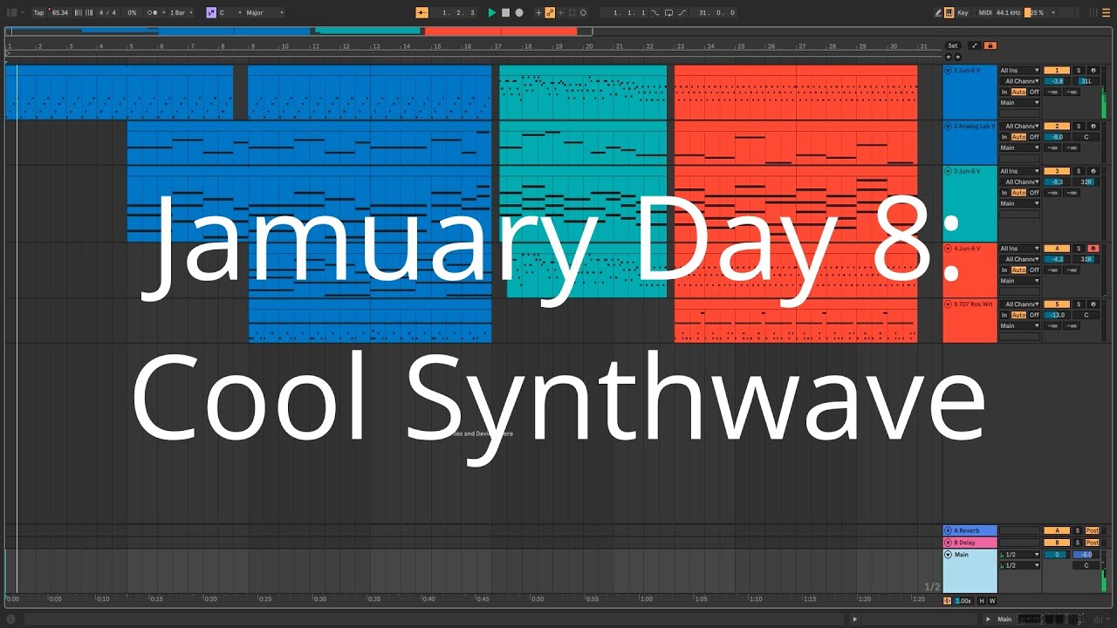Collapse track 3 Jun-6 V

click(x=949, y=171)
